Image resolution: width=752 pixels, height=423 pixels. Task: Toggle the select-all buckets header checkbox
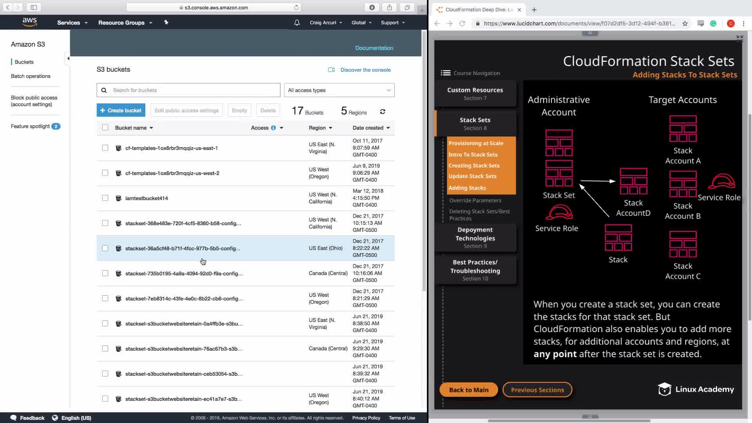[x=105, y=128]
